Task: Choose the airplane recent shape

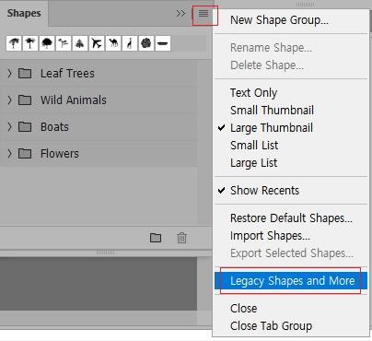Action: click(x=97, y=43)
